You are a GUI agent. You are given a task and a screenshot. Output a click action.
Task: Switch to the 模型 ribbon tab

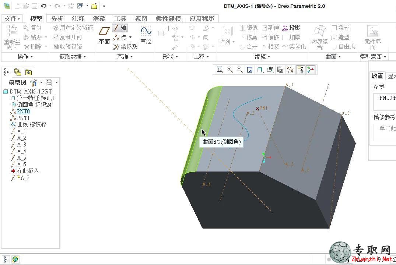click(x=36, y=18)
